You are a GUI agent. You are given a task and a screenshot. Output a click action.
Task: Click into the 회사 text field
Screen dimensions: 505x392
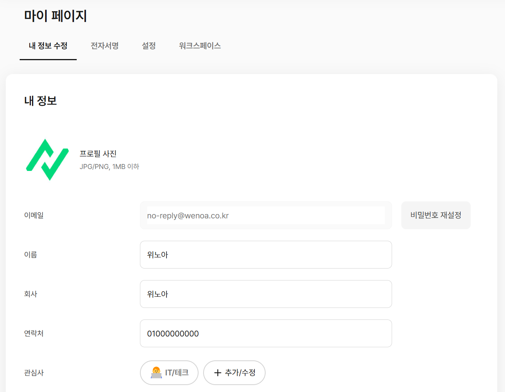[x=266, y=294]
